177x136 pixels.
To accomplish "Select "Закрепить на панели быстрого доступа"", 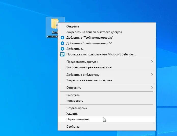I will coord(107,32).
